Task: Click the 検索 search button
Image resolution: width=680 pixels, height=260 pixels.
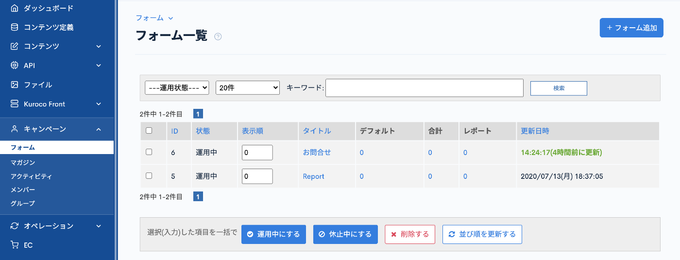Action: (x=559, y=88)
